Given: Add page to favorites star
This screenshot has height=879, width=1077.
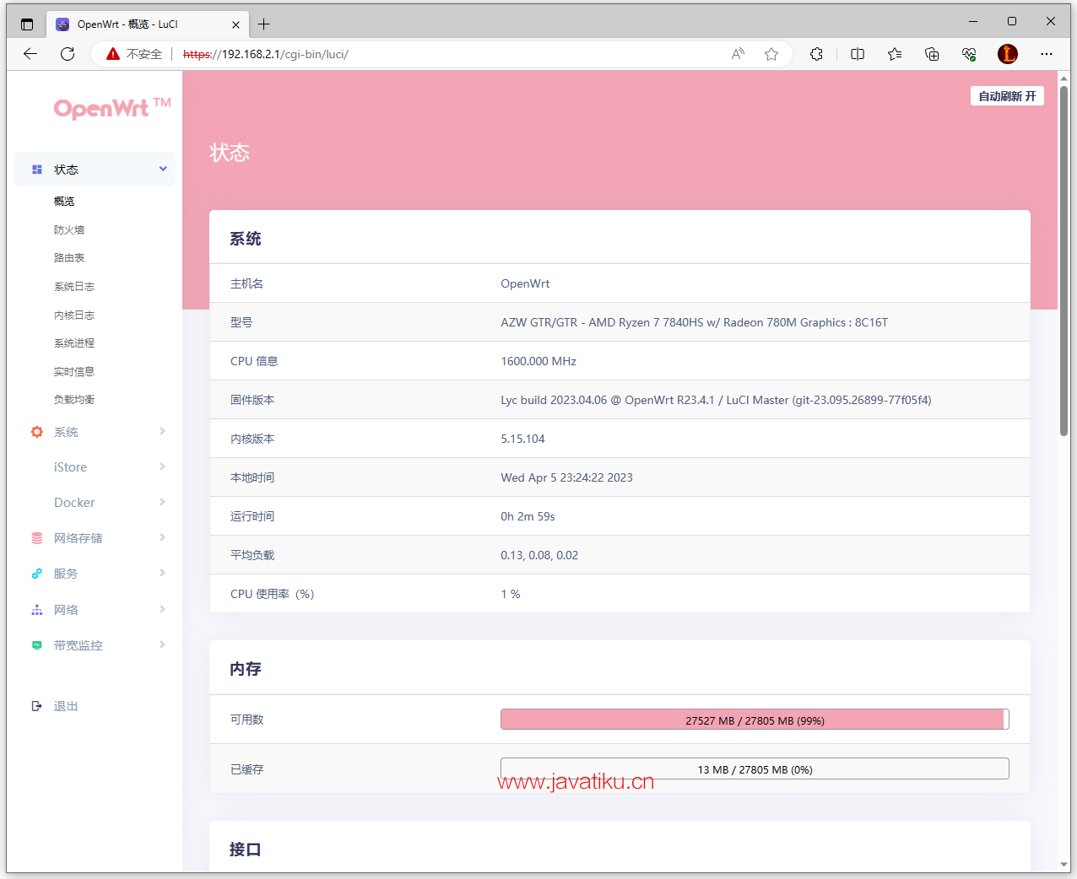Looking at the screenshot, I should (x=771, y=54).
